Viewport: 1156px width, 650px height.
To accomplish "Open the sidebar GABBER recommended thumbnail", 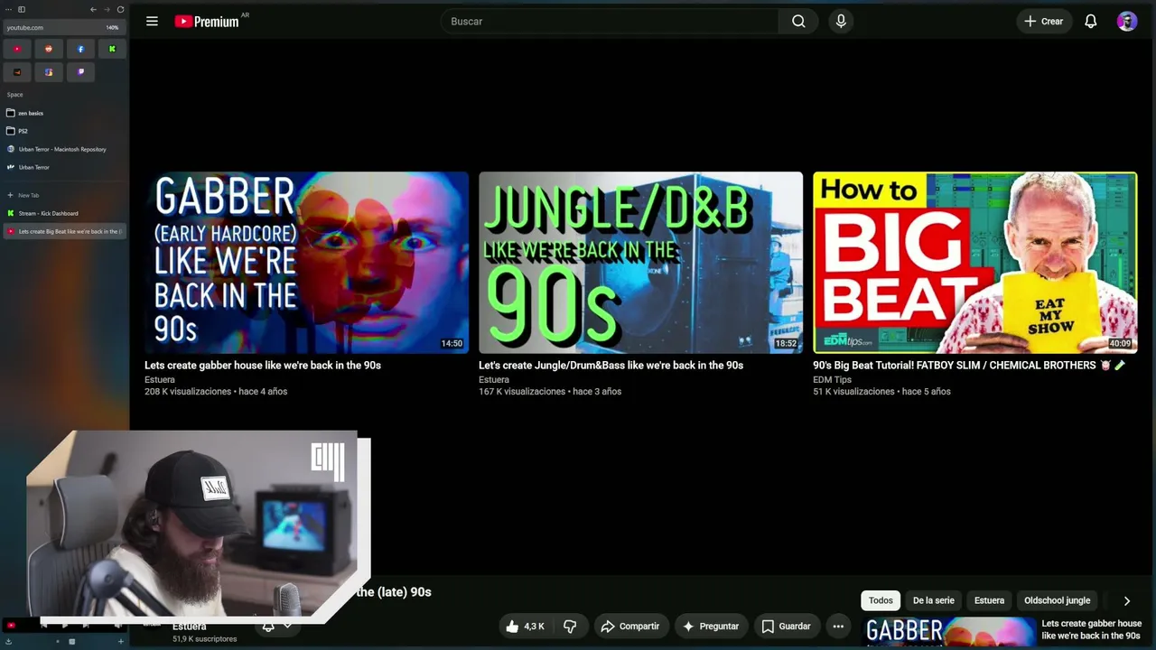I will click(950, 633).
